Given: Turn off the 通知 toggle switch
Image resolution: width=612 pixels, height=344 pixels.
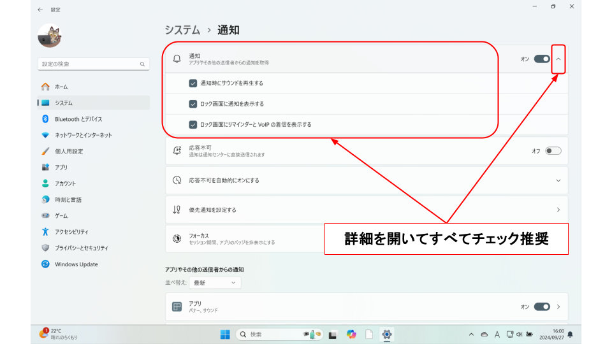Looking at the screenshot, I should tap(542, 59).
